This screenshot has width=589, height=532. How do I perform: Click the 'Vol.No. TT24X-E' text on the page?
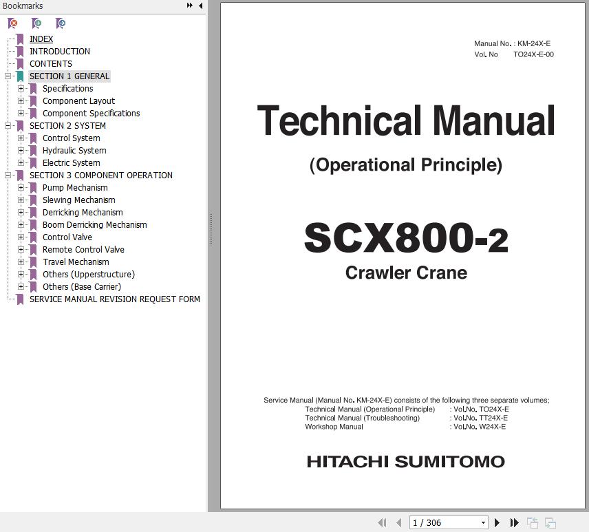pos(481,418)
